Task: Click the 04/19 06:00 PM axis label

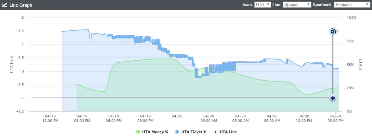Action: [x=113, y=118]
